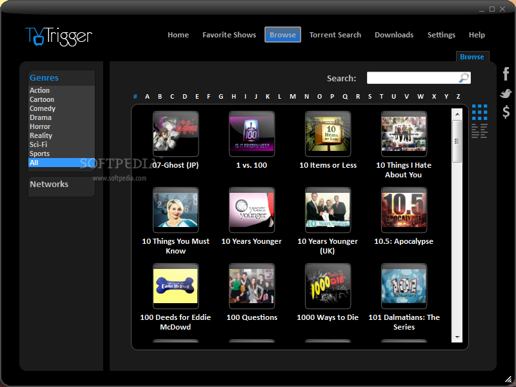Jump to shows starting with M
The width and height of the screenshot is (516, 387).
[293, 96]
